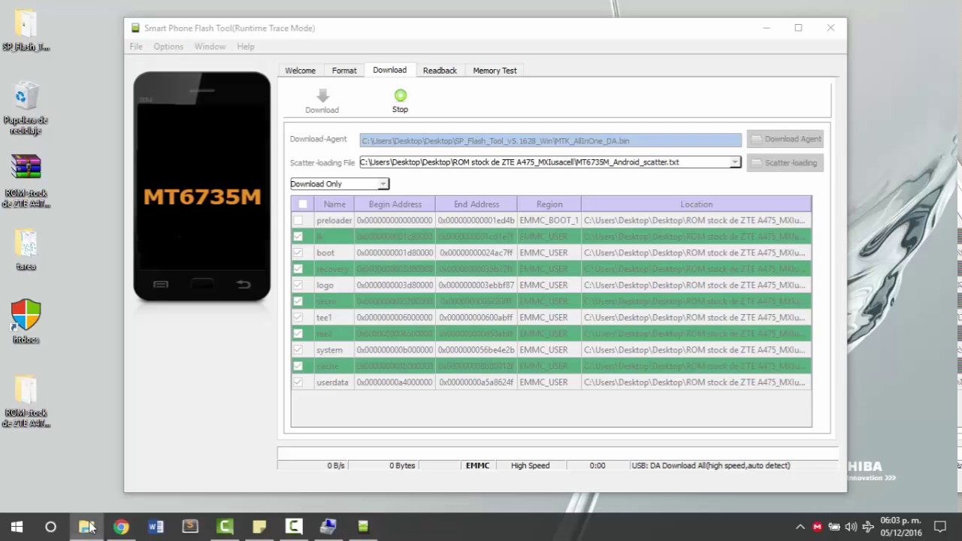Viewport: 962px width, 541px height.
Task: Click the Scatter-loading button
Action: tap(785, 162)
